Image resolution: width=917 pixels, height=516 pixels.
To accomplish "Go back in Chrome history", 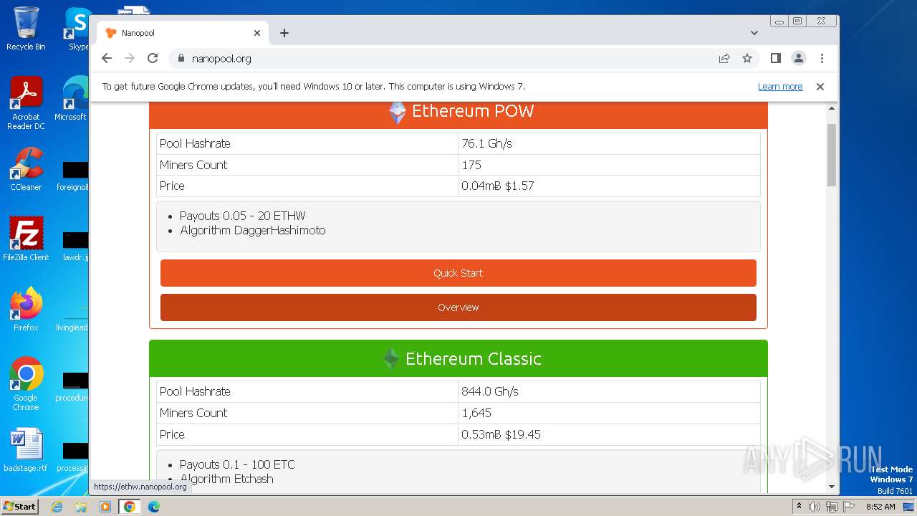I will 107,58.
